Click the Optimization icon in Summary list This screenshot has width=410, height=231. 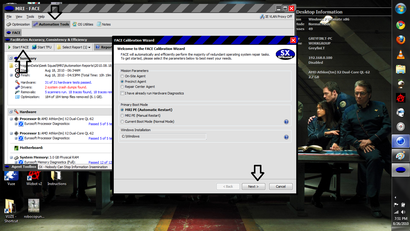17,97
